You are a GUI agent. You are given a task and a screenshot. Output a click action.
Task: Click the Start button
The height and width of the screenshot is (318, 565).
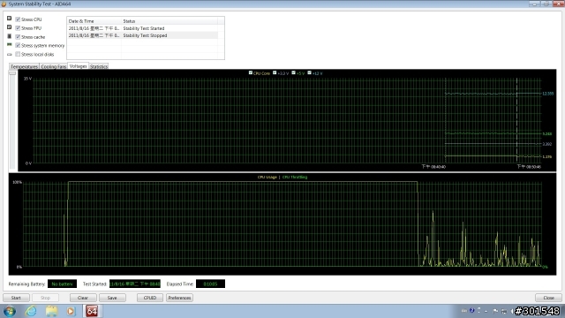pyautogui.click(x=16, y=298)
